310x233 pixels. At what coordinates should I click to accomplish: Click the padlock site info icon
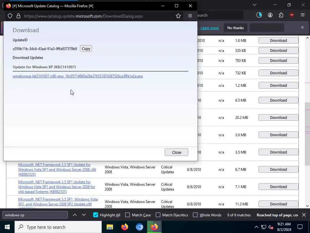18,16
